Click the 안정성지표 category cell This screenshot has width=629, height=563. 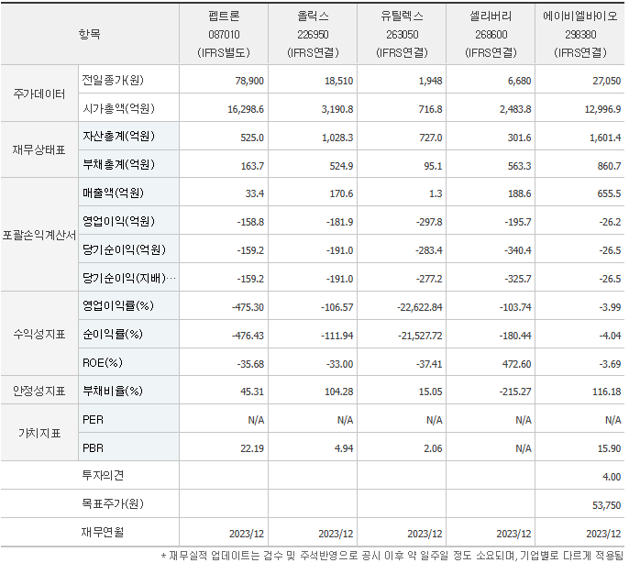coord(39,391)
